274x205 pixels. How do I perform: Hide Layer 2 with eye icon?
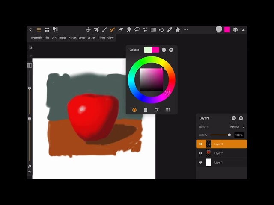click(200, 153)
